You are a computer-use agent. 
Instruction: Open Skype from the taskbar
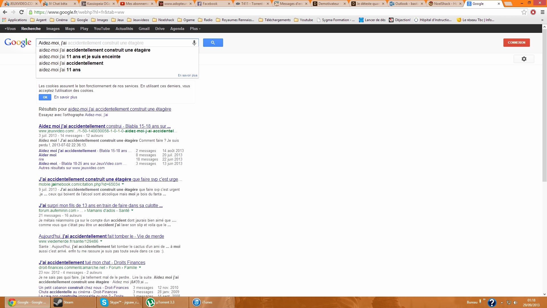(x=120, y=302)
